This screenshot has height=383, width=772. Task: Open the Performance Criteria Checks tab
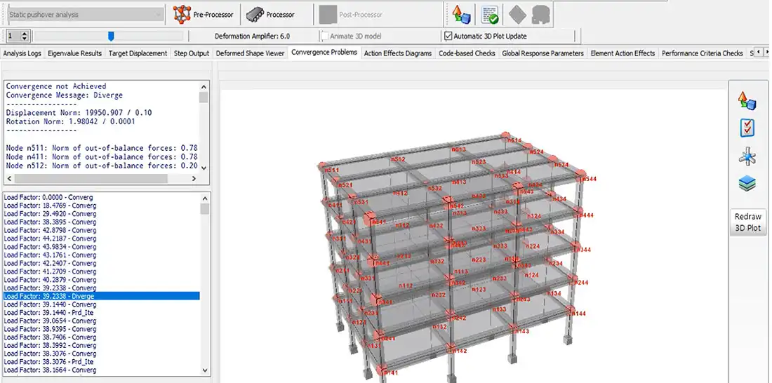pos(702,53)
